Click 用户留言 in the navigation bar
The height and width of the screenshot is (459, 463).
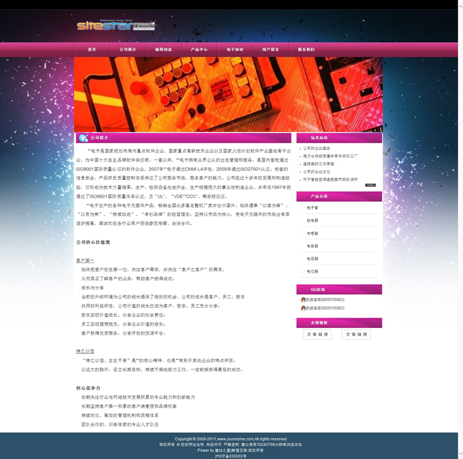[x=270, y=50]
